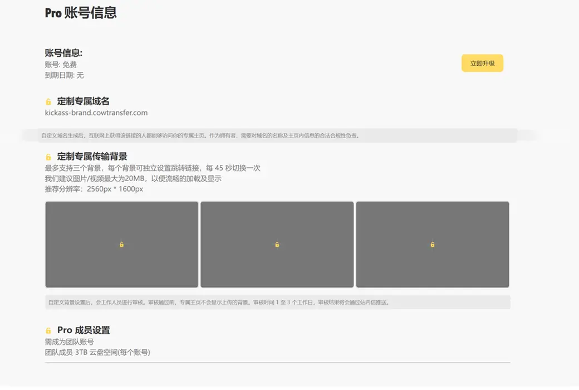Click the Pro 账号信息 page title
Screen dimensions: 579x390
coord(81,13)
